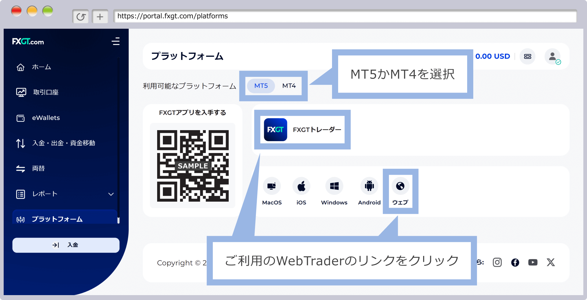The width and height of the screenshot is (587, 300).
Task: Click the yellow minimize window button
Action: click(x=32, y=11)
